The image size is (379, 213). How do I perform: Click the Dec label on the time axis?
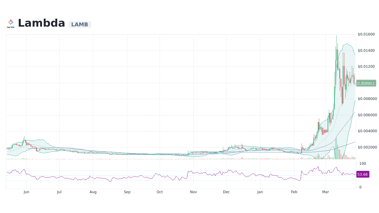click(x=226, y=192)
